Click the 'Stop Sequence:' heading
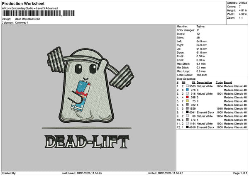This screenshot has height=176, width=249. point(186,79)
